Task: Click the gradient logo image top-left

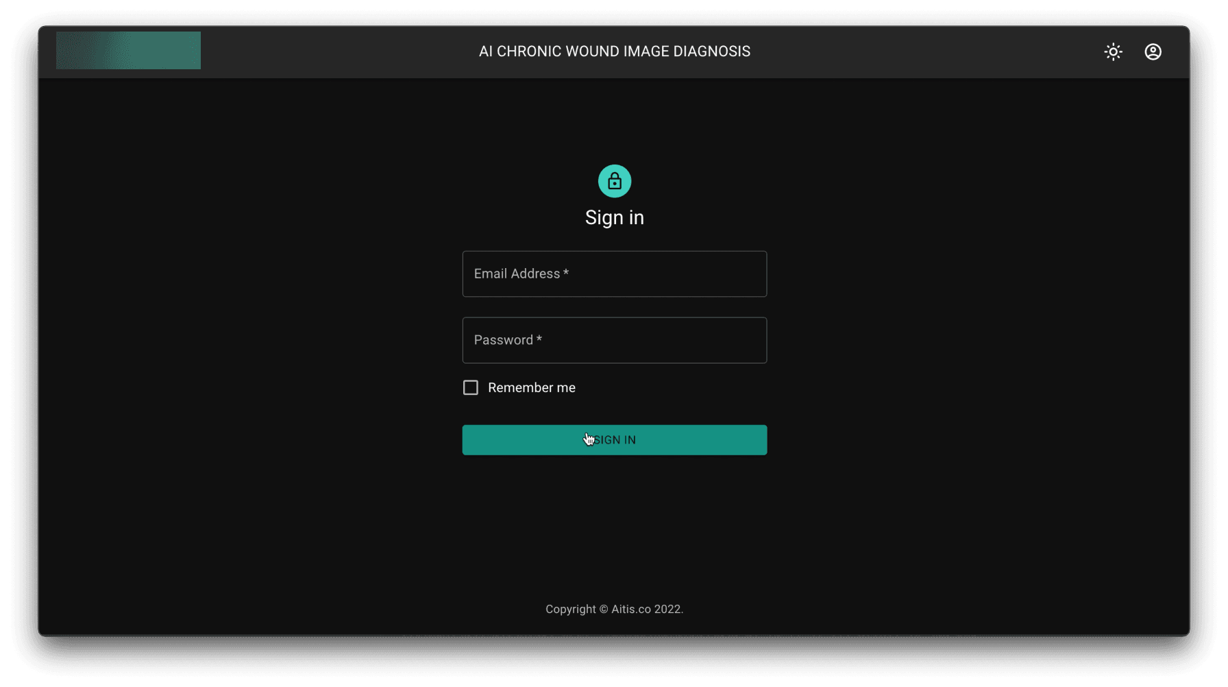Action: pyautogui.click(x=127, y=50)
